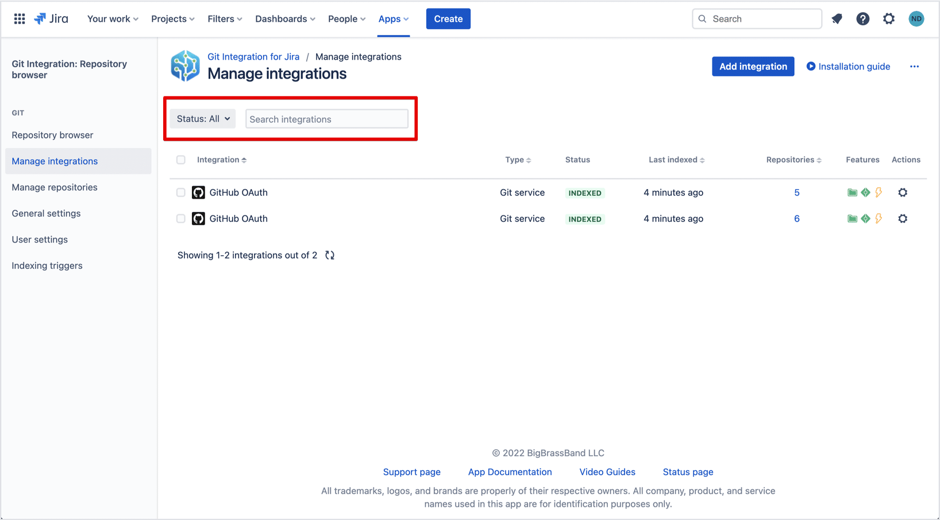Click repositories count 5
This screenshot has height=520, width=940.
796,192
